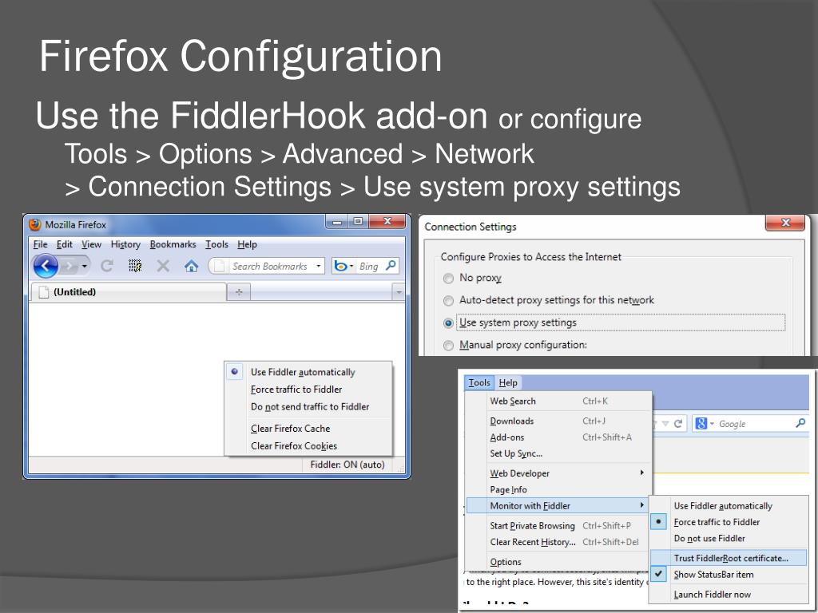Screen dimensions: 818x613
Task: Click the Fiddler: ON (auto) status bar item
Action: pyautogui.click(x=347, y=465)
